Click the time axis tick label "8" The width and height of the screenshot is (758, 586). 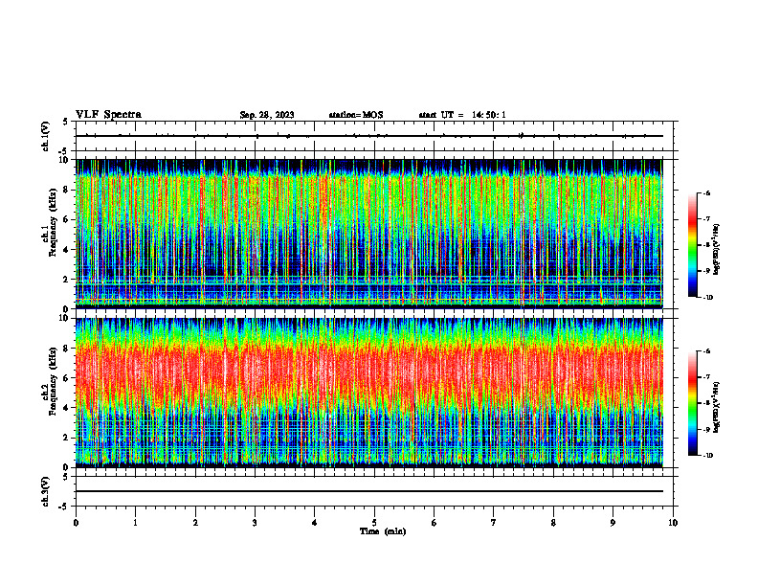[x=553, y=523]
